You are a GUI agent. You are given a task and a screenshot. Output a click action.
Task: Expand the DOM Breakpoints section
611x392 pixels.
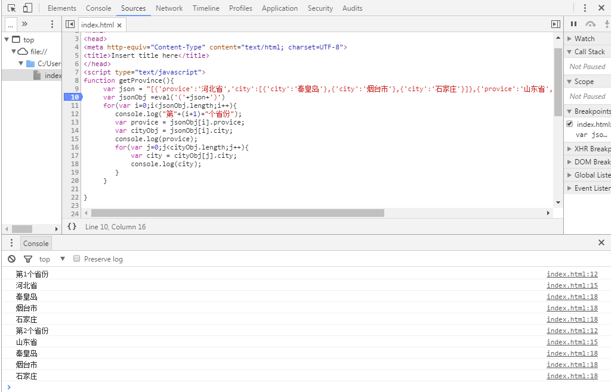coord(570,162)
